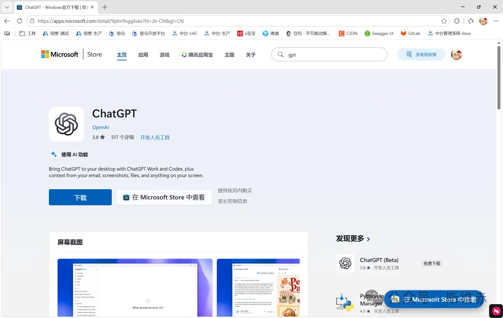
Task: Click the ChatGPT app logo
Action: (67, 124)
